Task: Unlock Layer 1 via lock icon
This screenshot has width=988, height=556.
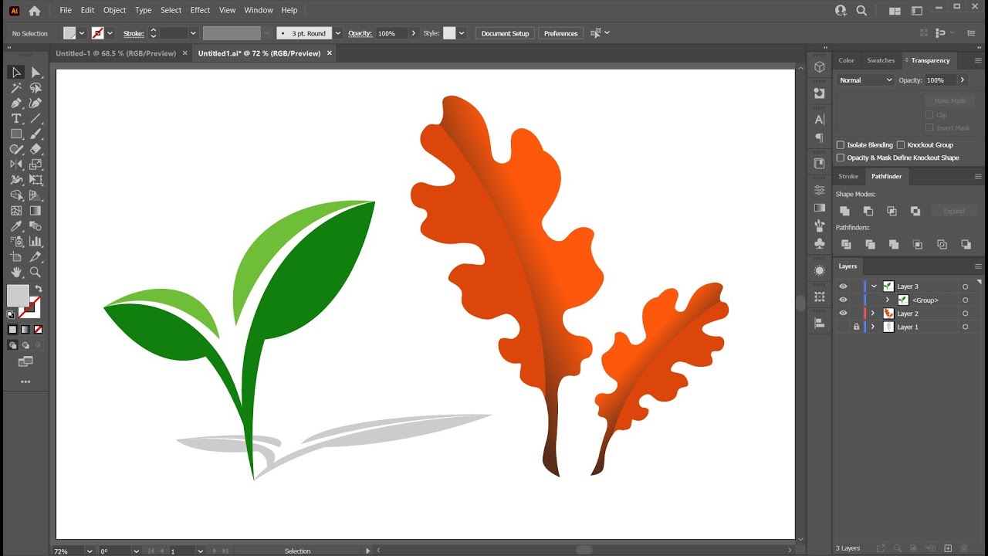Action: point(856,327)
